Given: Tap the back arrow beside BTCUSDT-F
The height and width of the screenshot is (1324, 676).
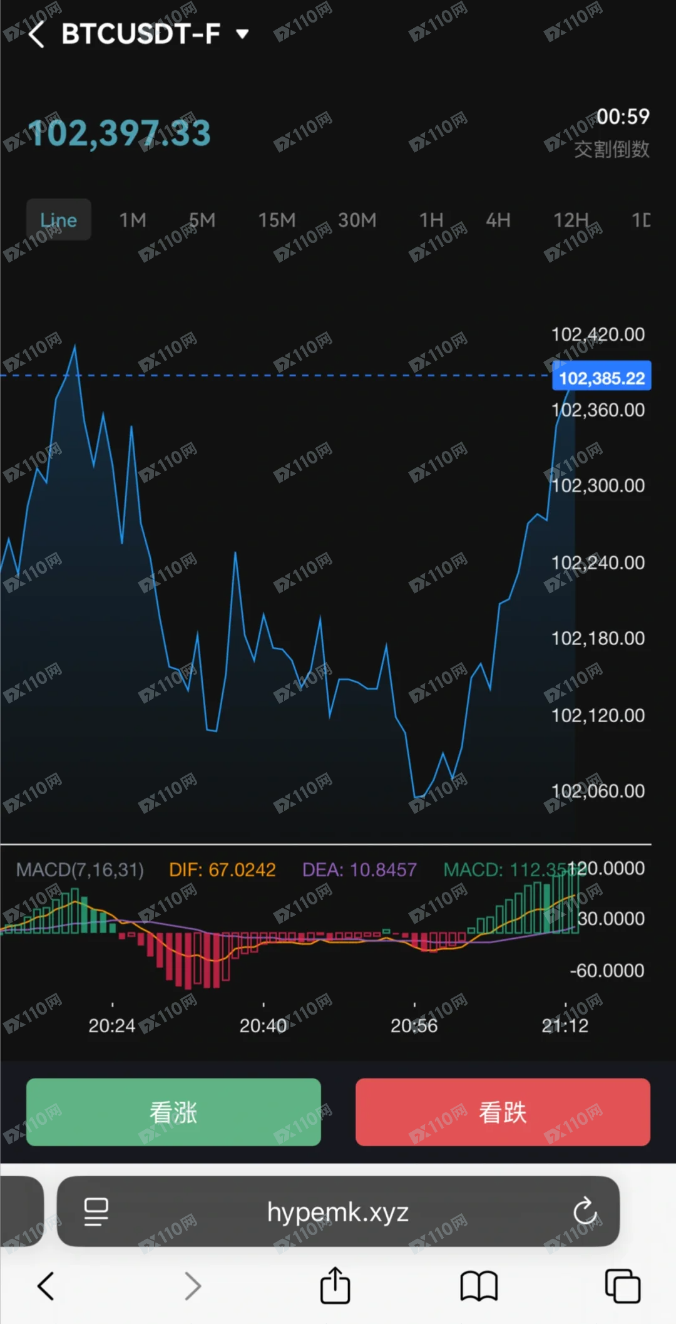Looking at the screenshot, I should (36, 34).
